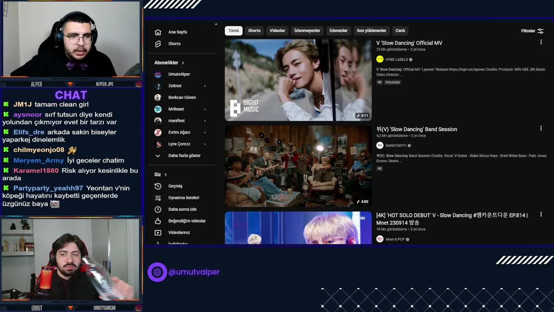Click Geçmiş sidebar label

pos(175,186)
